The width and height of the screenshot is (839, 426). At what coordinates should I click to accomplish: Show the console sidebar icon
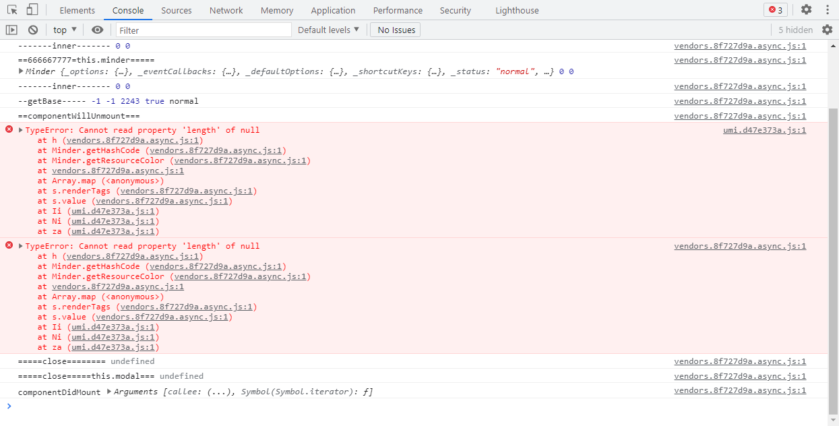tap(11, 30)
